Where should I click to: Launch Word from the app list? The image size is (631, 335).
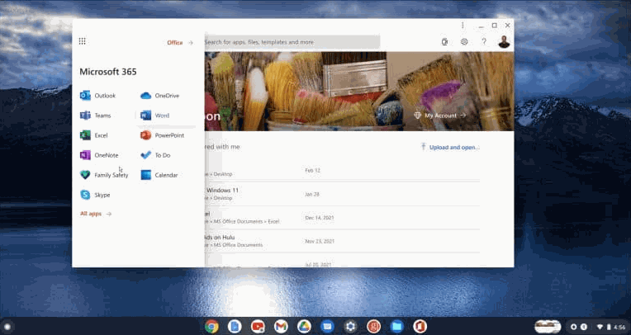(155, 116)
